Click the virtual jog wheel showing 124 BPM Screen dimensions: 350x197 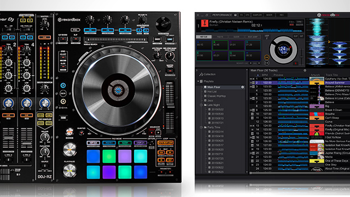click(283, 50)
